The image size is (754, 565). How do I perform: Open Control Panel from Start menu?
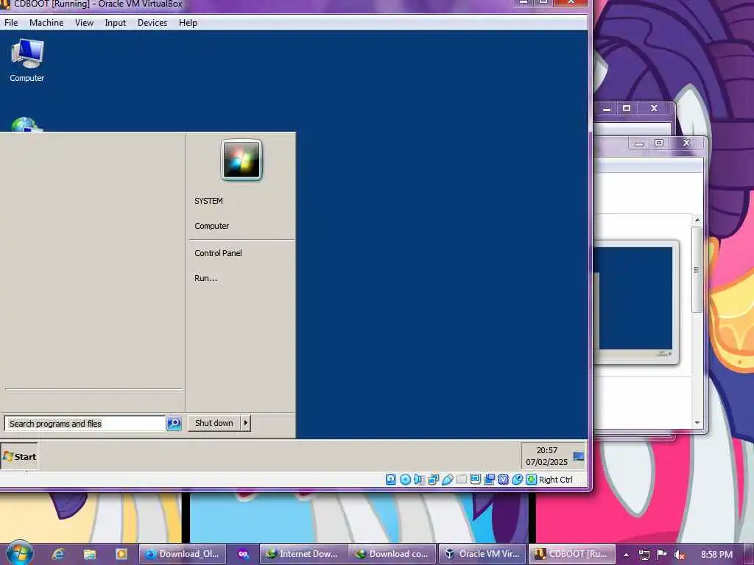(218, 253)
